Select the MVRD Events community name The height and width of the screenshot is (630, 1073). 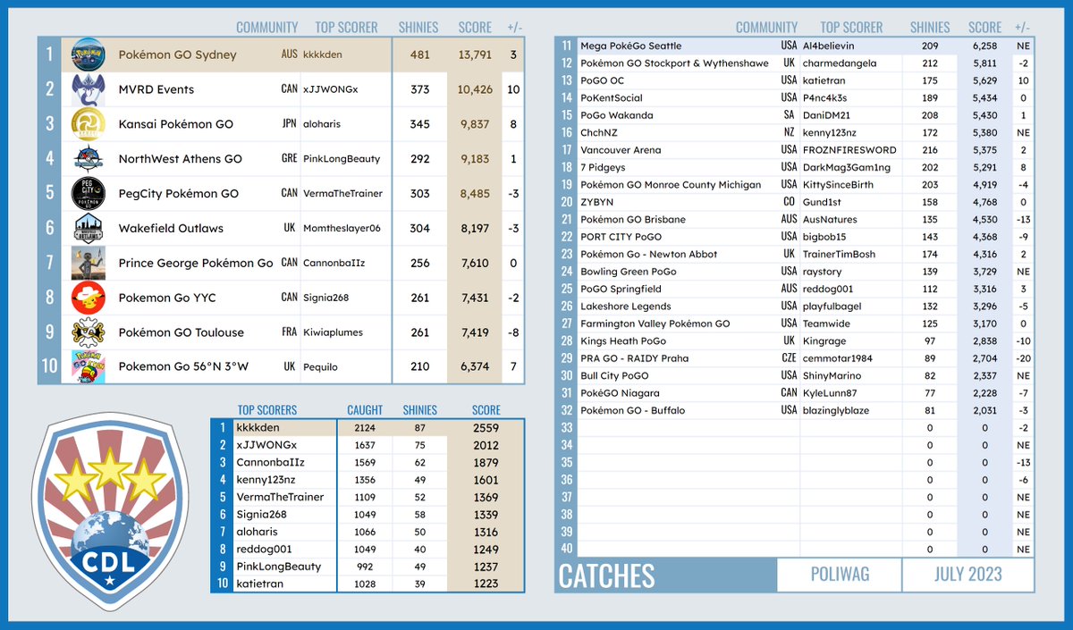[156, 89]
